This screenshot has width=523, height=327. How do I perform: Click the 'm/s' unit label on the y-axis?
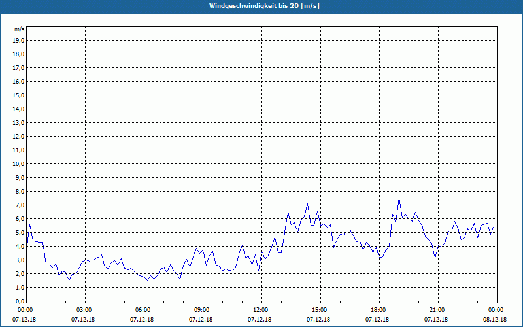(x=19, y=29)
